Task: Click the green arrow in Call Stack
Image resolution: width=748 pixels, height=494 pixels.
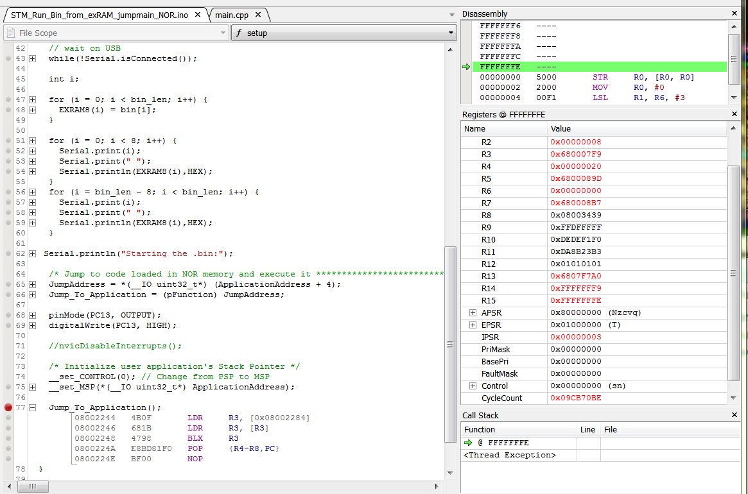Action: coord(468,443)
